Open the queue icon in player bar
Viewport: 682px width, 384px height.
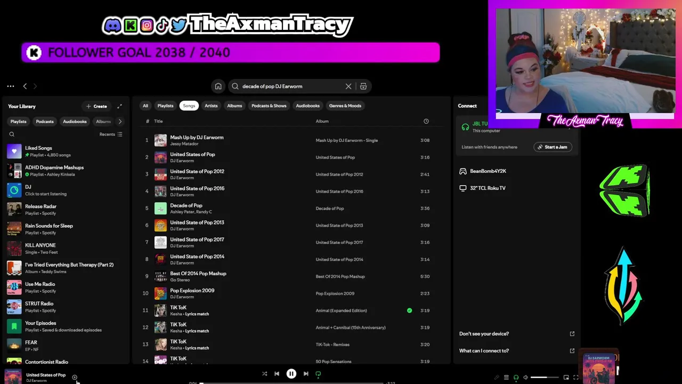(506, 378)
